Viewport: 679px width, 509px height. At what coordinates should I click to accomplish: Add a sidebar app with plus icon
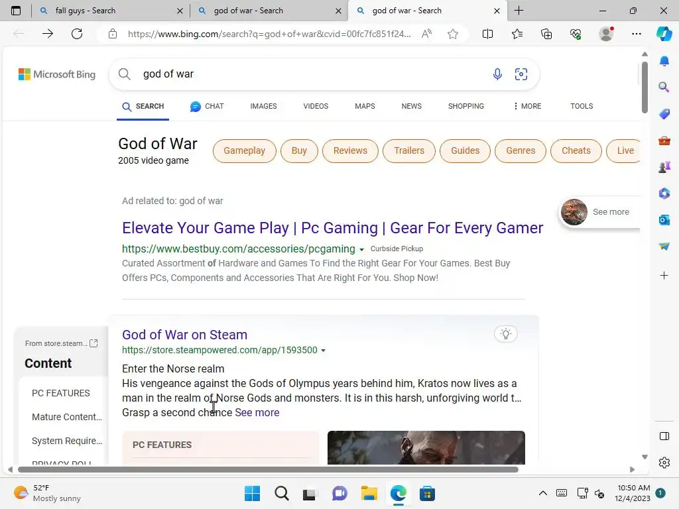click(664, 275)
